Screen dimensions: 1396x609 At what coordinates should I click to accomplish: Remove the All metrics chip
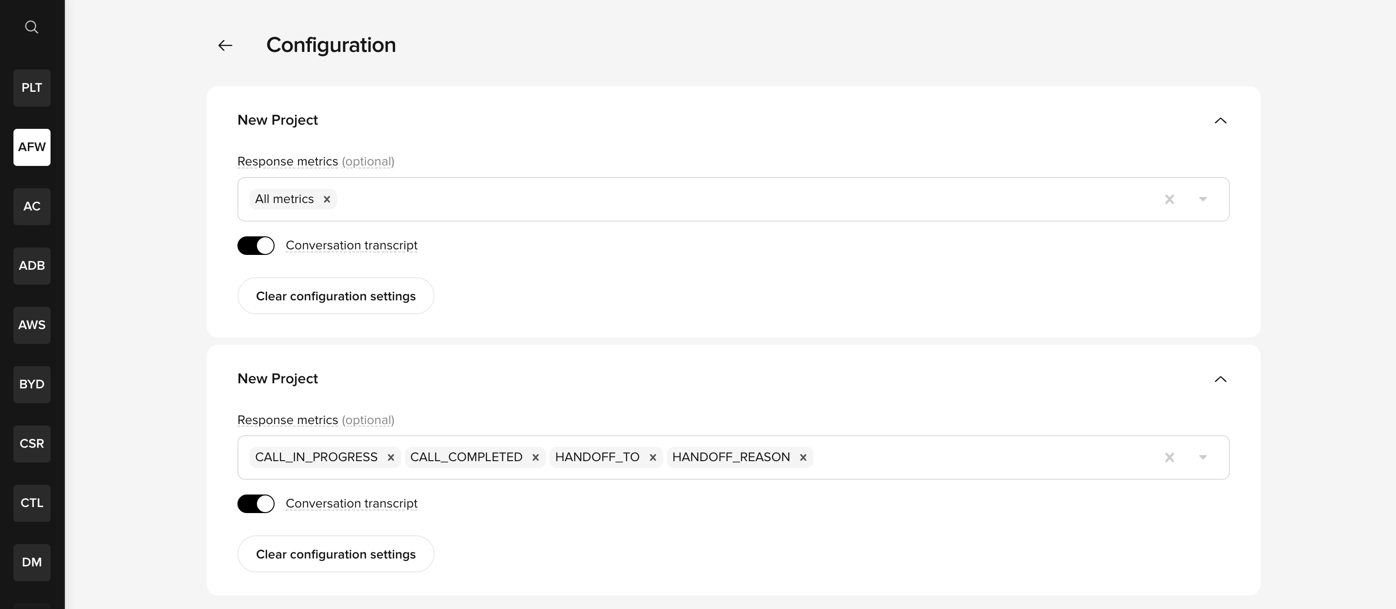327,199
